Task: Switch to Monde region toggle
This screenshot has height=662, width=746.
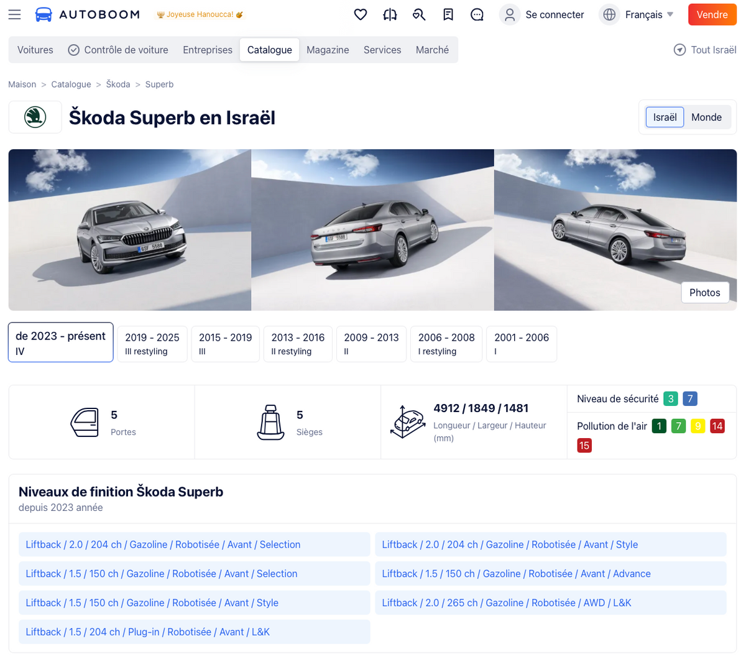Action: coord(707,117)
